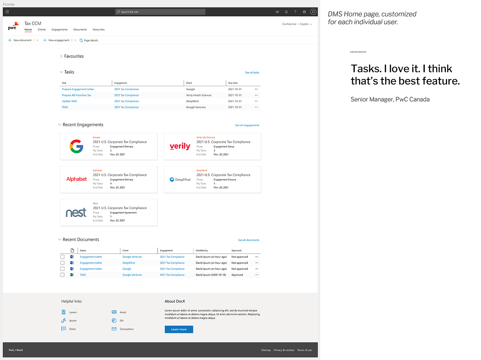Click the Ipsum link chain icon
481x360 pixels.
63,320
